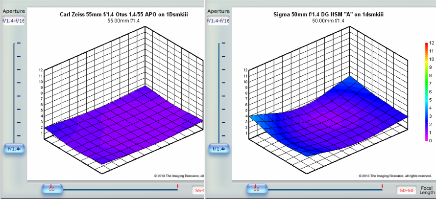Screen dimensions: 436x199
Task: Click the Aperture label above the Sigma slider
Action: [218, 11]
